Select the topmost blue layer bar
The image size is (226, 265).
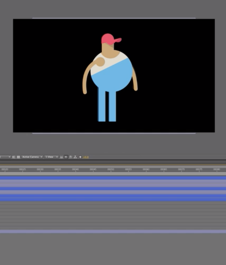[113, 178]
